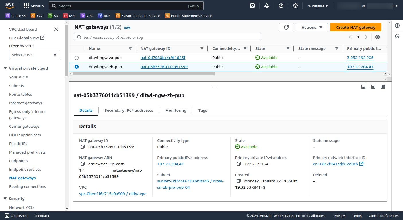
Task: Launch CloudShell from the top bar icon
Action: pyautogui.click(x=252, y=6)
